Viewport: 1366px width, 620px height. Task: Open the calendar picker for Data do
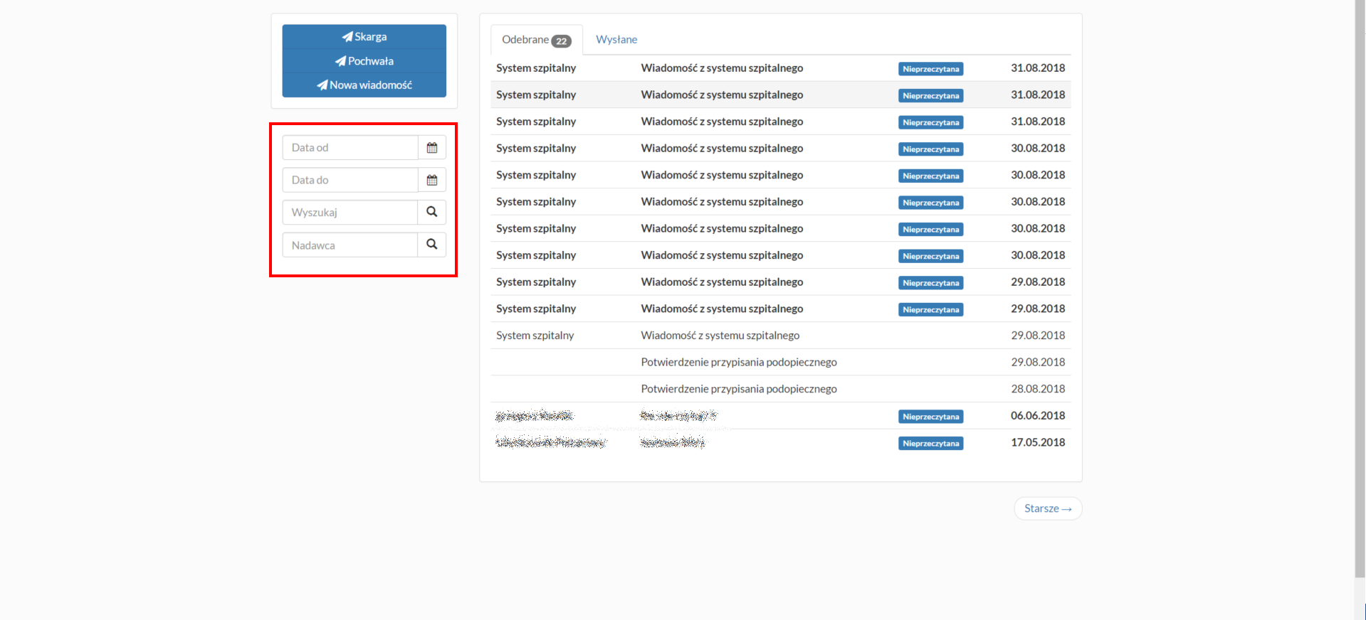431,181
